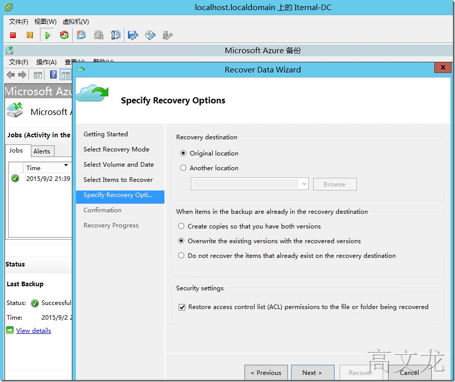Choose Overwrite the existing versions option
The width and height of the screenshot is (455, 382).
(181, 241)
